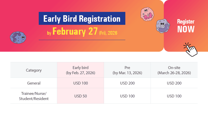Select the Pre registration column header
Image resolution: width=208 pixels, height=114 pixels.
coord(127,70)
